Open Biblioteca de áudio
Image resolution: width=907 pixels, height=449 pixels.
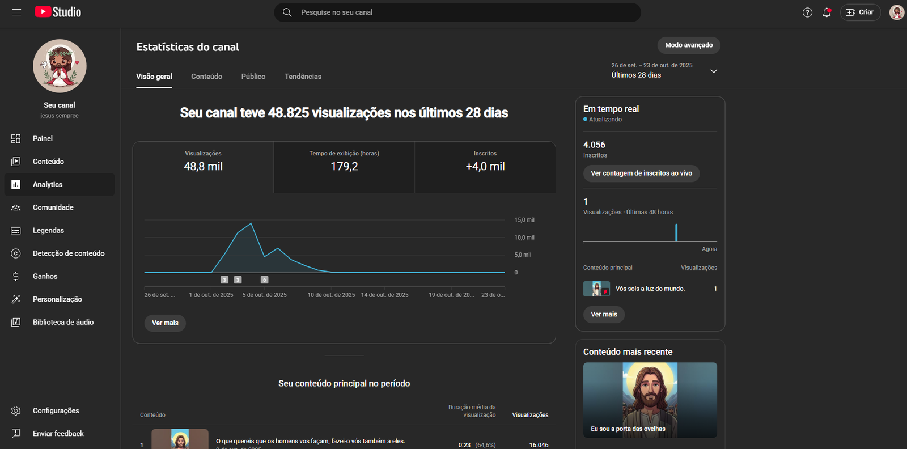pos(63,322)
